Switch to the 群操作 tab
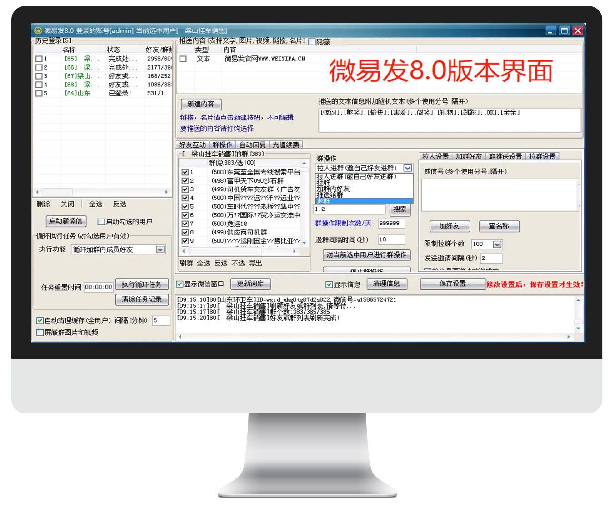Image resolution: width=615 pixels, height=513 pixels. point(222,145)
